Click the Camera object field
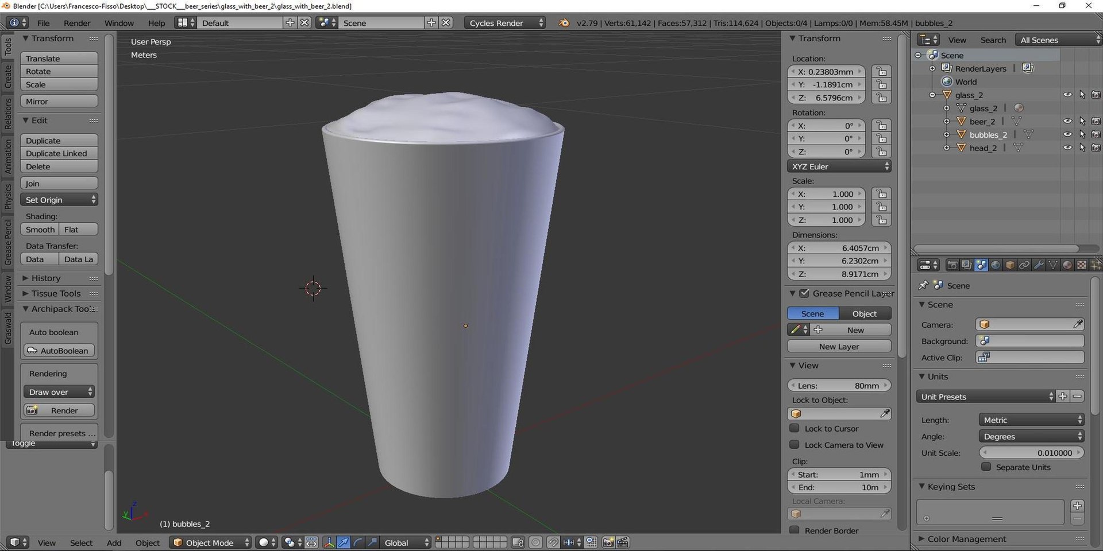 pyautogui.click(x=1030, y=325)
